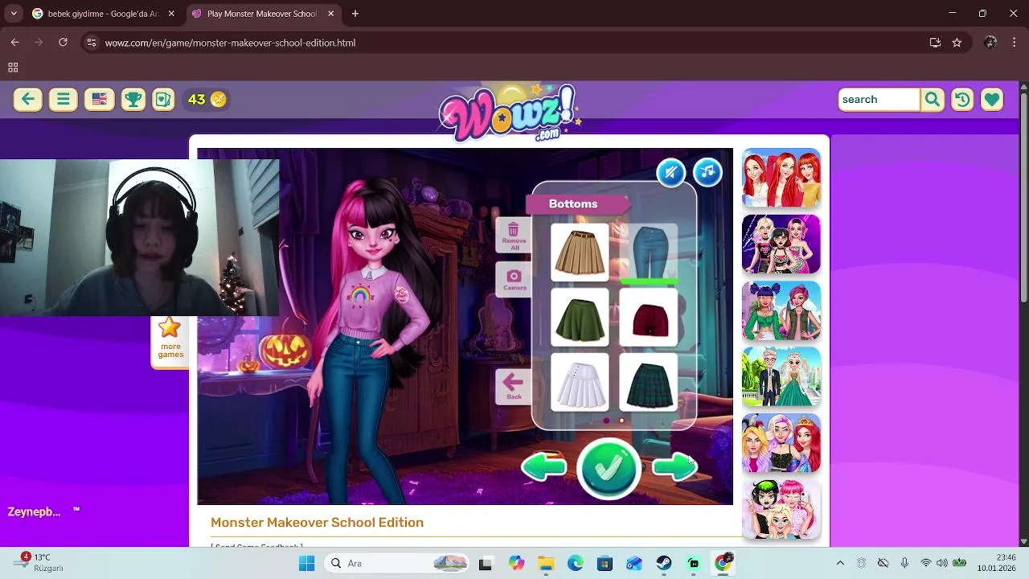Open the tab search dropdown arrow
This screenshot has height=579, width=1029.
[14, 14]
